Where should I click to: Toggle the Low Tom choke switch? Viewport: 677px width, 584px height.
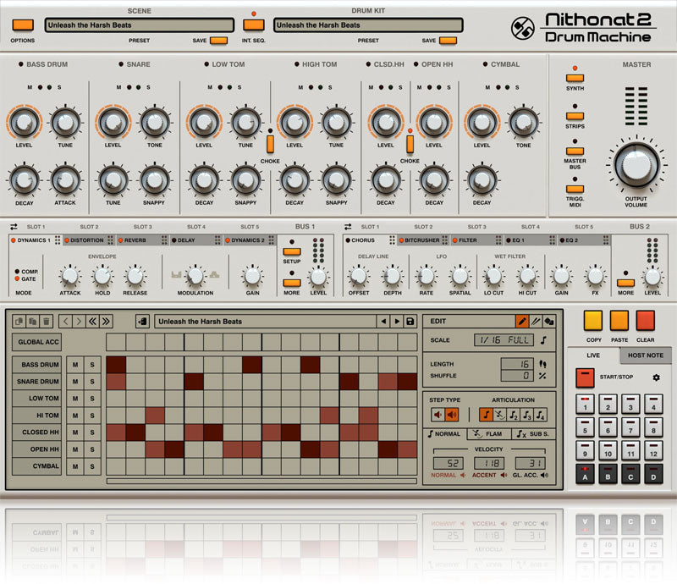click(x=270, y=144)
